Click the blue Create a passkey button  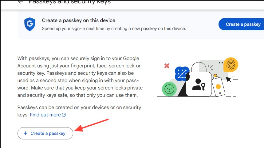pos(241,24)
